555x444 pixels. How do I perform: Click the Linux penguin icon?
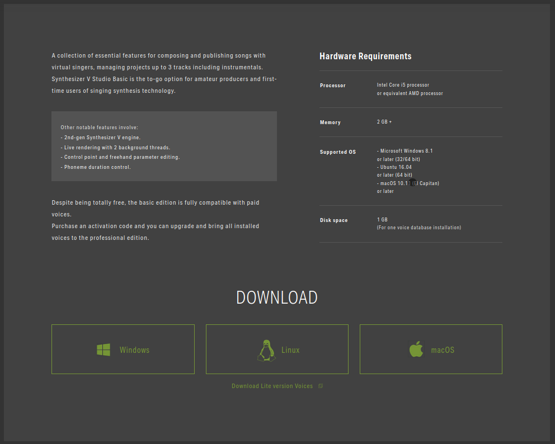pyautogui.click(x=266, y=351)
